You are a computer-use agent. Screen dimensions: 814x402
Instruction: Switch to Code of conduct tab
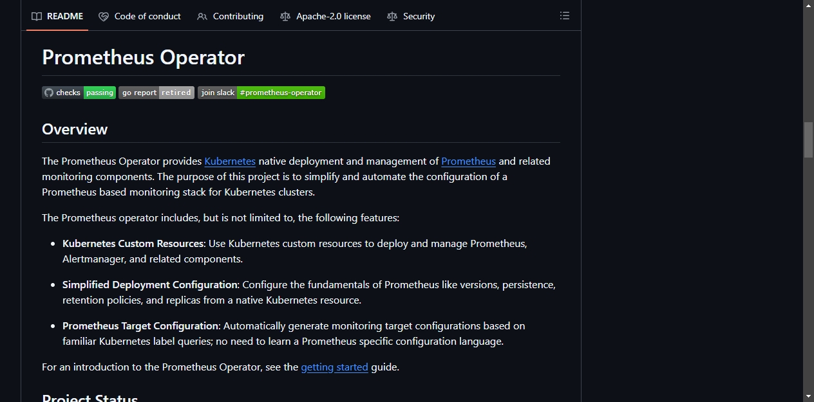(140, 16)
